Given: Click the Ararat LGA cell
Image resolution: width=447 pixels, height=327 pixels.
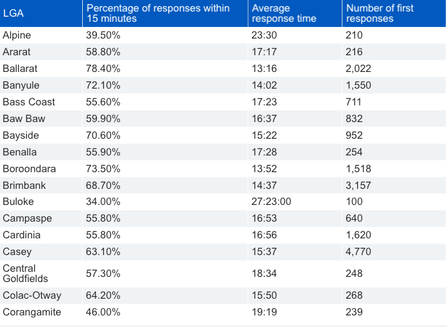Looking at the screenshot, I should tap(17, 52).
